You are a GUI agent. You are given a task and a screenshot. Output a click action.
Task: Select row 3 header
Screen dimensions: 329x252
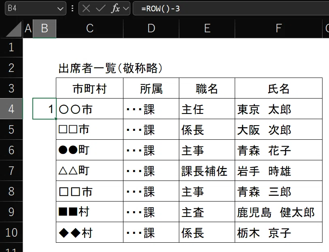[x=11, y=88]
